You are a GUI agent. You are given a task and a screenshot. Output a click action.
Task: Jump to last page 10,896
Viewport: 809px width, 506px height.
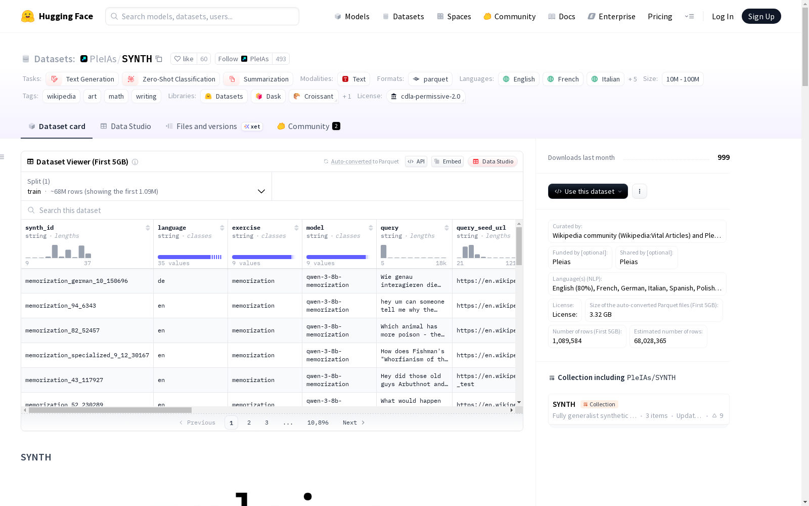318,423
